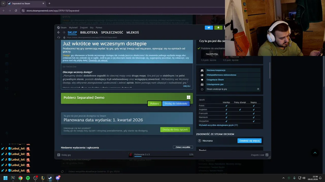Click Dodaj do listy życzeń button

point(175,130)
